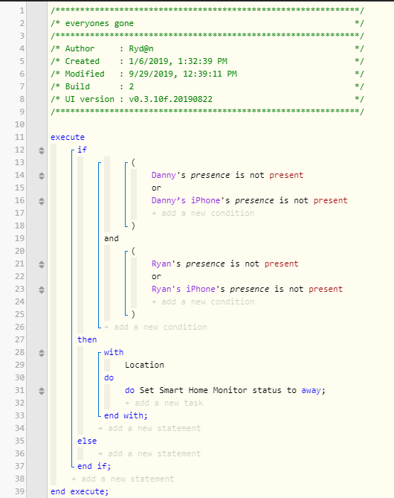The width and height of the screenshot is (394, 498).
Task: Click the opening parenthesis on line 13
Action: (x=133, y=162)
